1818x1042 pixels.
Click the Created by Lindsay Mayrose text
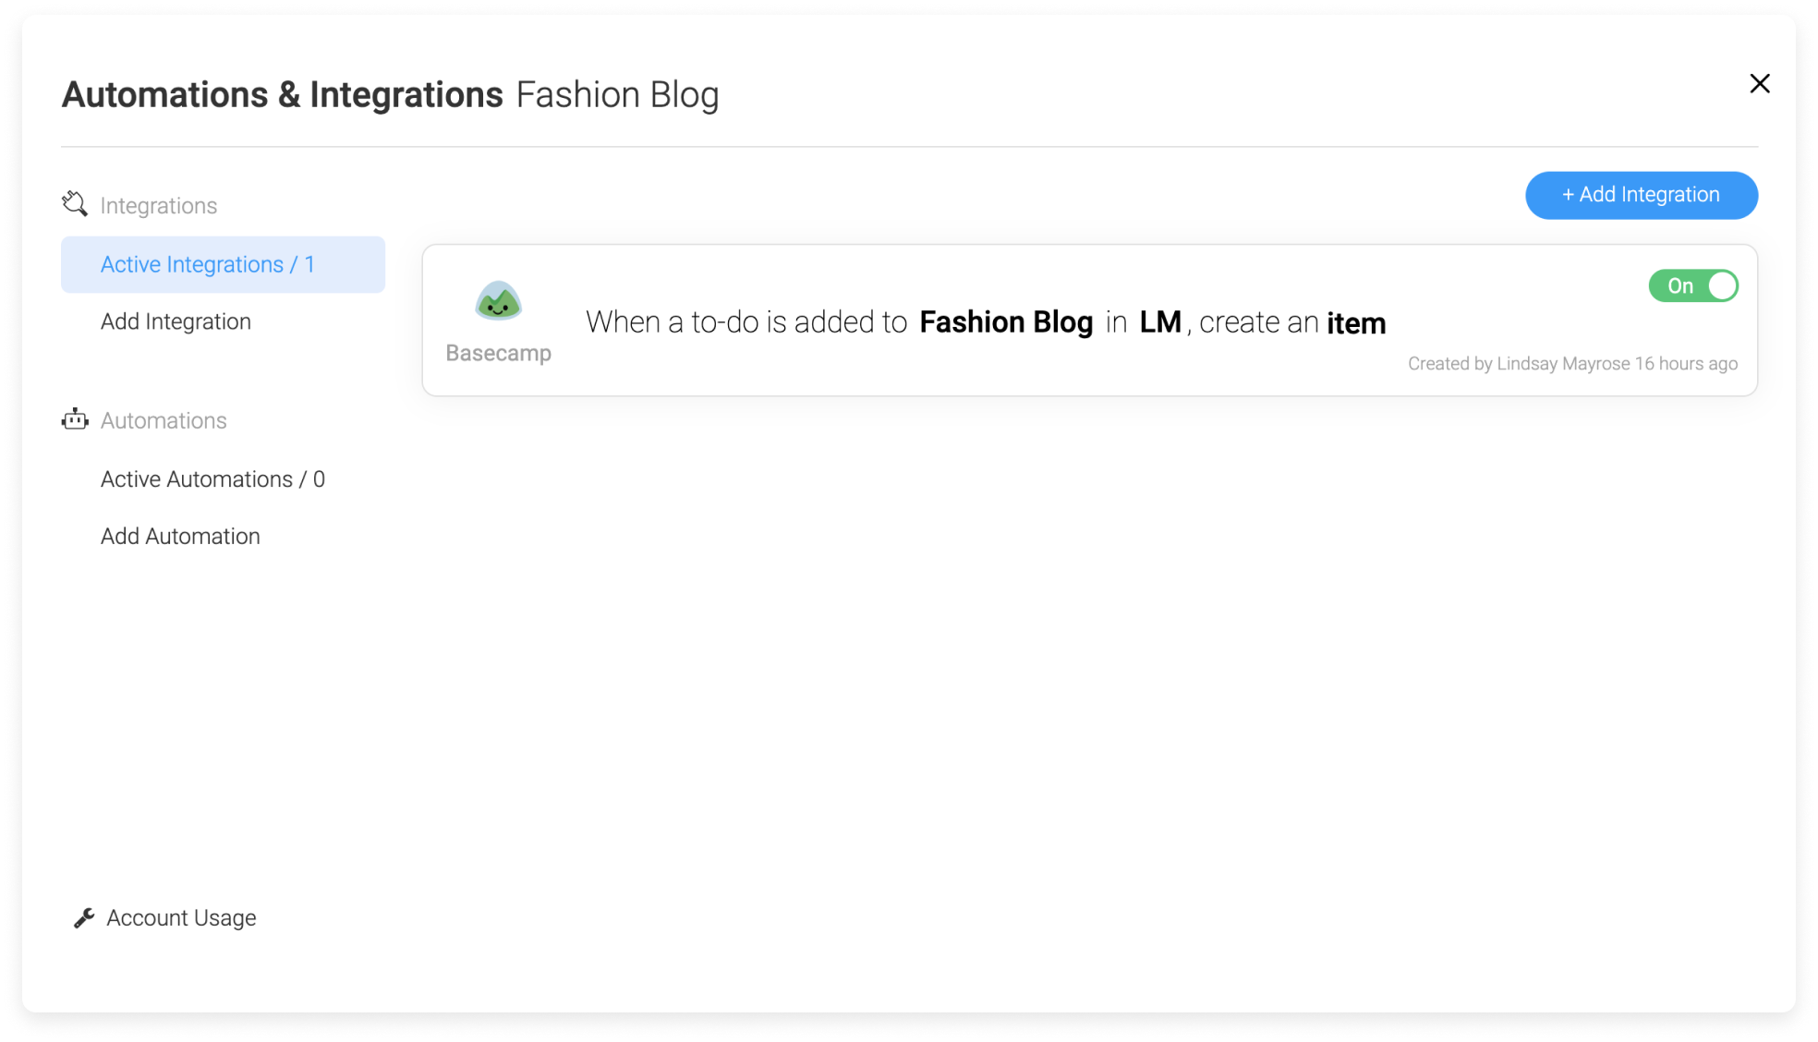tap(1572, 364)
